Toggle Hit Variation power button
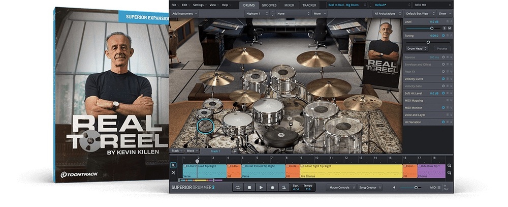The width and height of the screenshot is (508, 207). [443, 122]
